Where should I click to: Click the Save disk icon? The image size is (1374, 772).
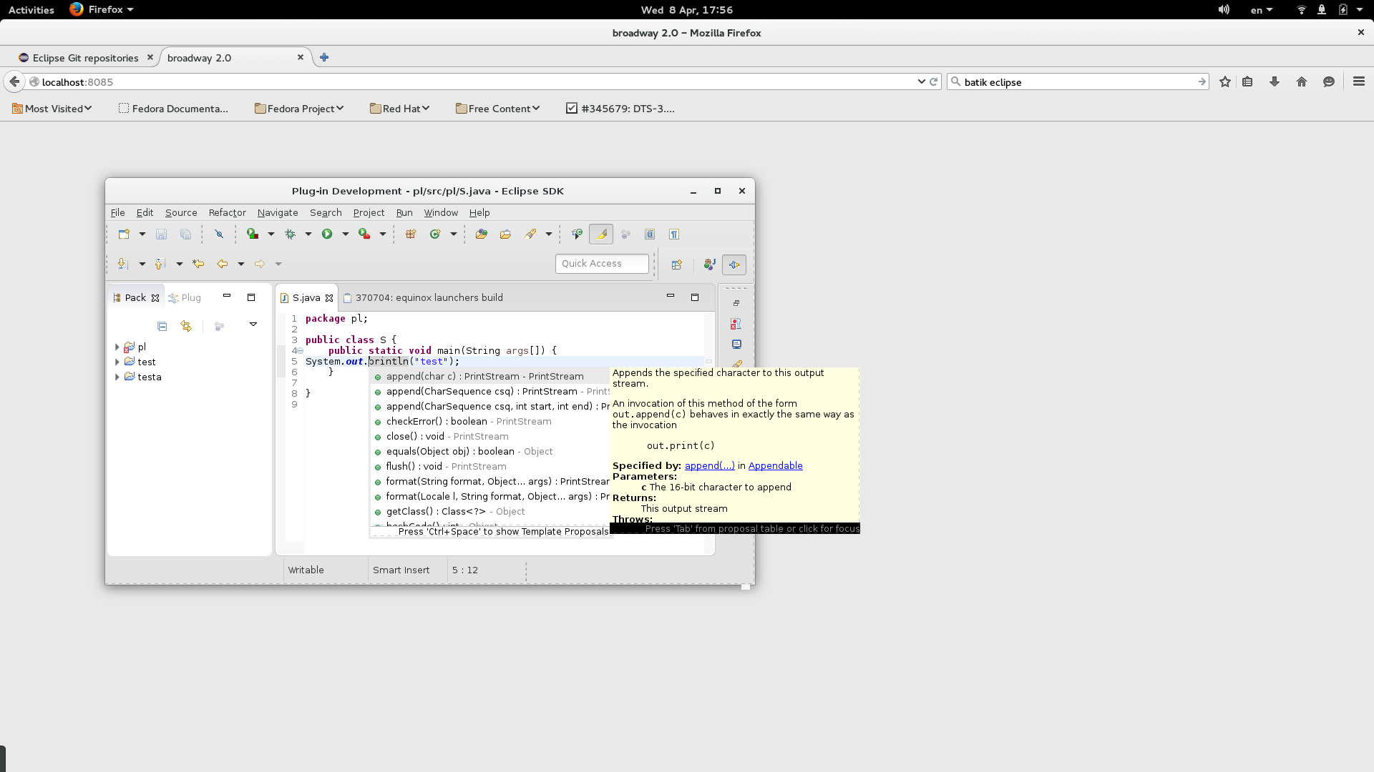click(x=161, y=234)
